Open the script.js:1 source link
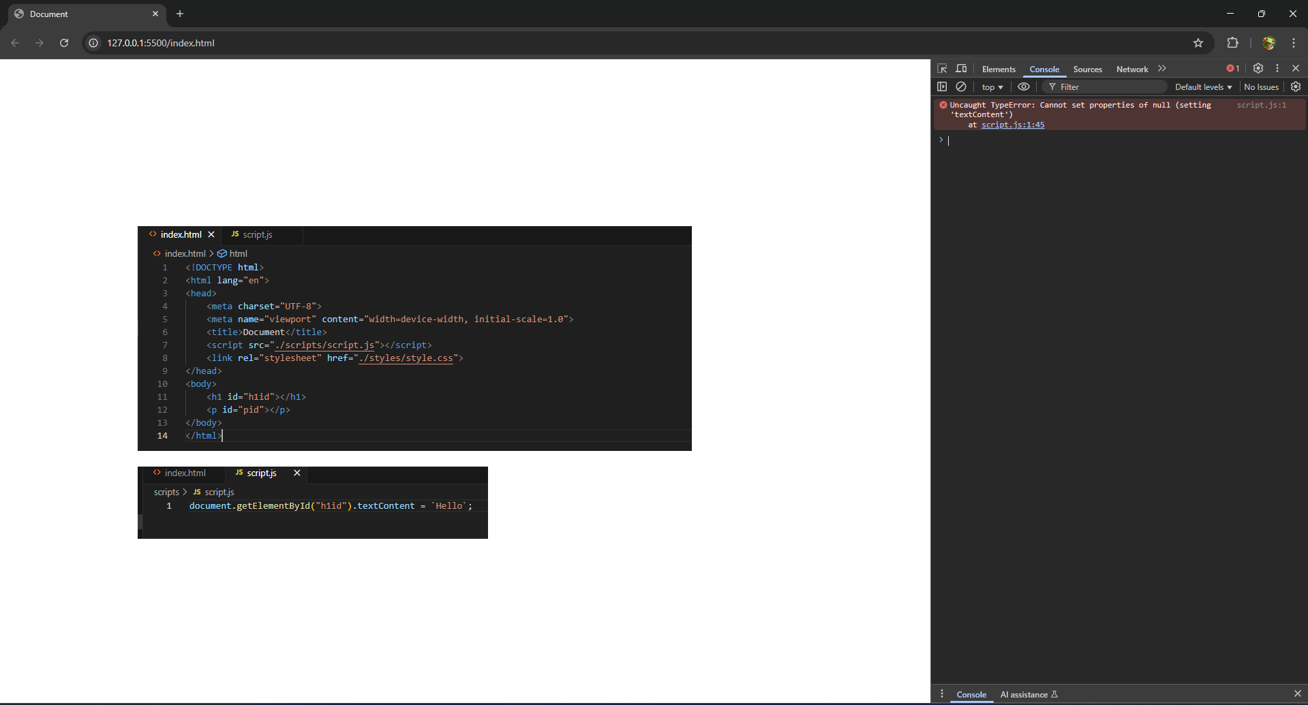This screenshot has width=1308, height=705. click(x=1262, y=105)
